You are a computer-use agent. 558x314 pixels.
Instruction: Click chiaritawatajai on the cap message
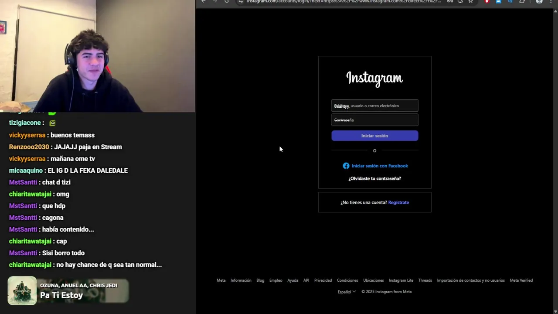coord(30,241)
